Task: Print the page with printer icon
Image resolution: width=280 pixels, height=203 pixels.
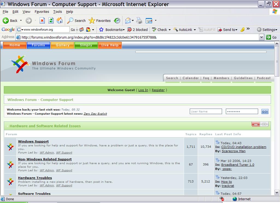Action: pyautogui.click(x=139, y=21)
